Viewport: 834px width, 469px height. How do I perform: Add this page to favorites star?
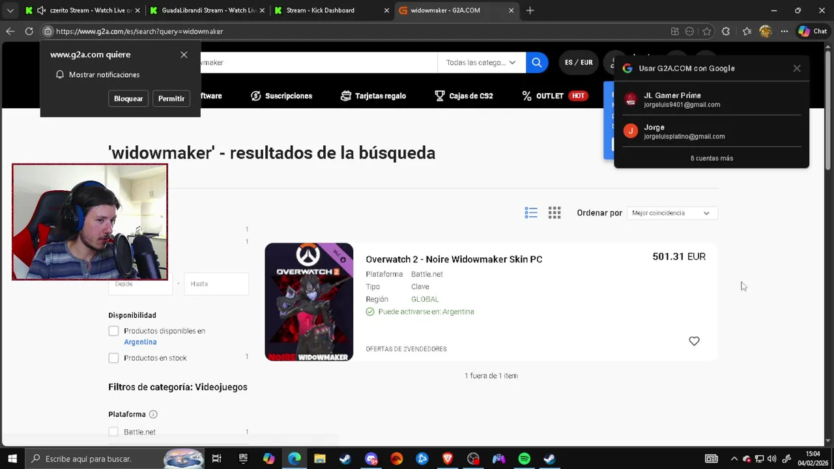[x=707, y=31]
